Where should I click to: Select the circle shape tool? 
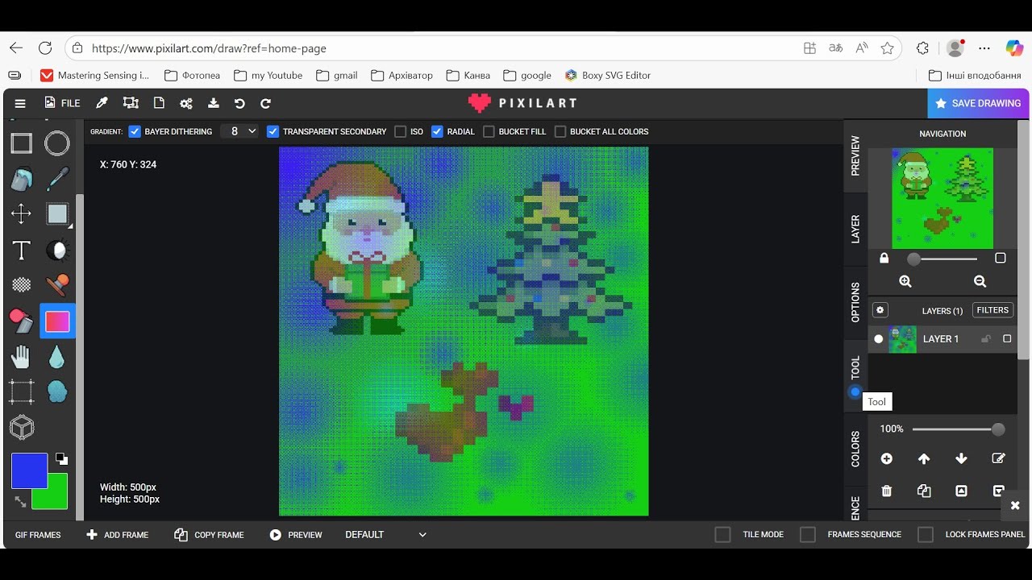(56, 143)
